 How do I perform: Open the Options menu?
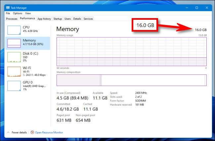tap(18, 13)
